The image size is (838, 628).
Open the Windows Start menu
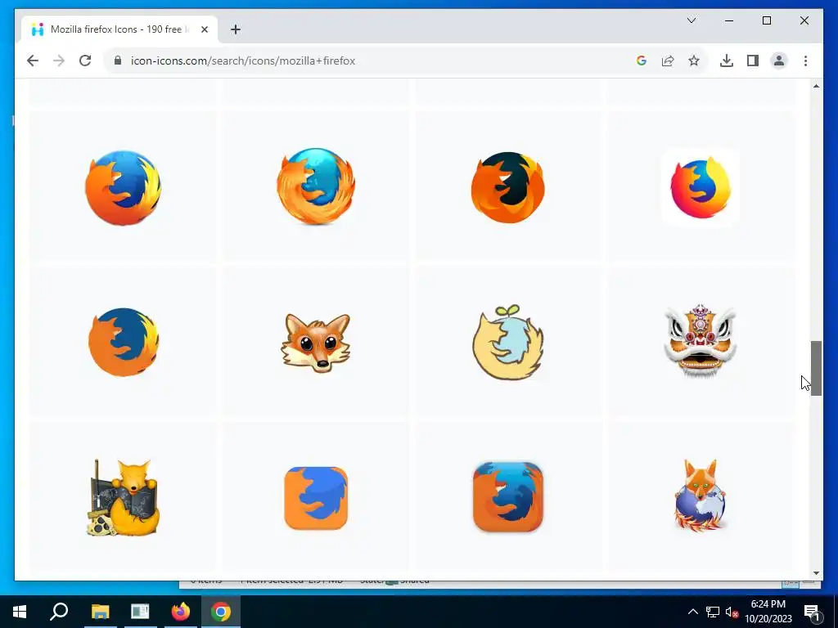coord(20,612)
